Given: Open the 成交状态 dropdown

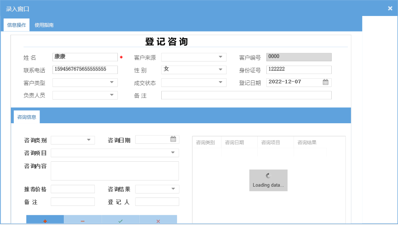Looking at the screenshot, I should 221,82.
